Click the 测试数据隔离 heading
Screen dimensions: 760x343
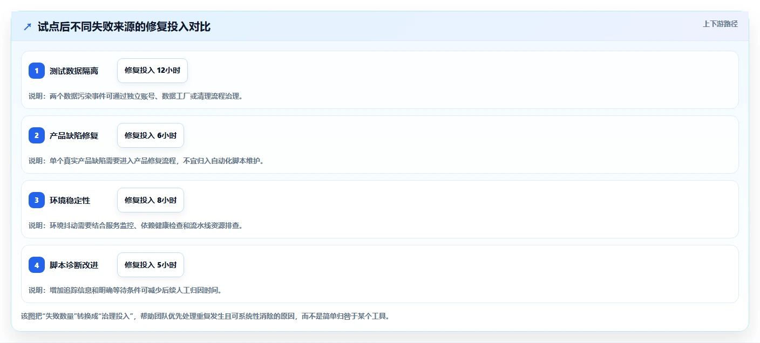(74, 71)
